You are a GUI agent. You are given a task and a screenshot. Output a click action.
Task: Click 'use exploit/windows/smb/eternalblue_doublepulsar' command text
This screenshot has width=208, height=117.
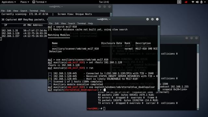[x=122, y=87]
